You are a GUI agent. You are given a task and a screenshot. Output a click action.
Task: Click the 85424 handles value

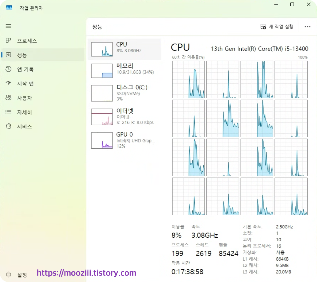coord(228,253)
